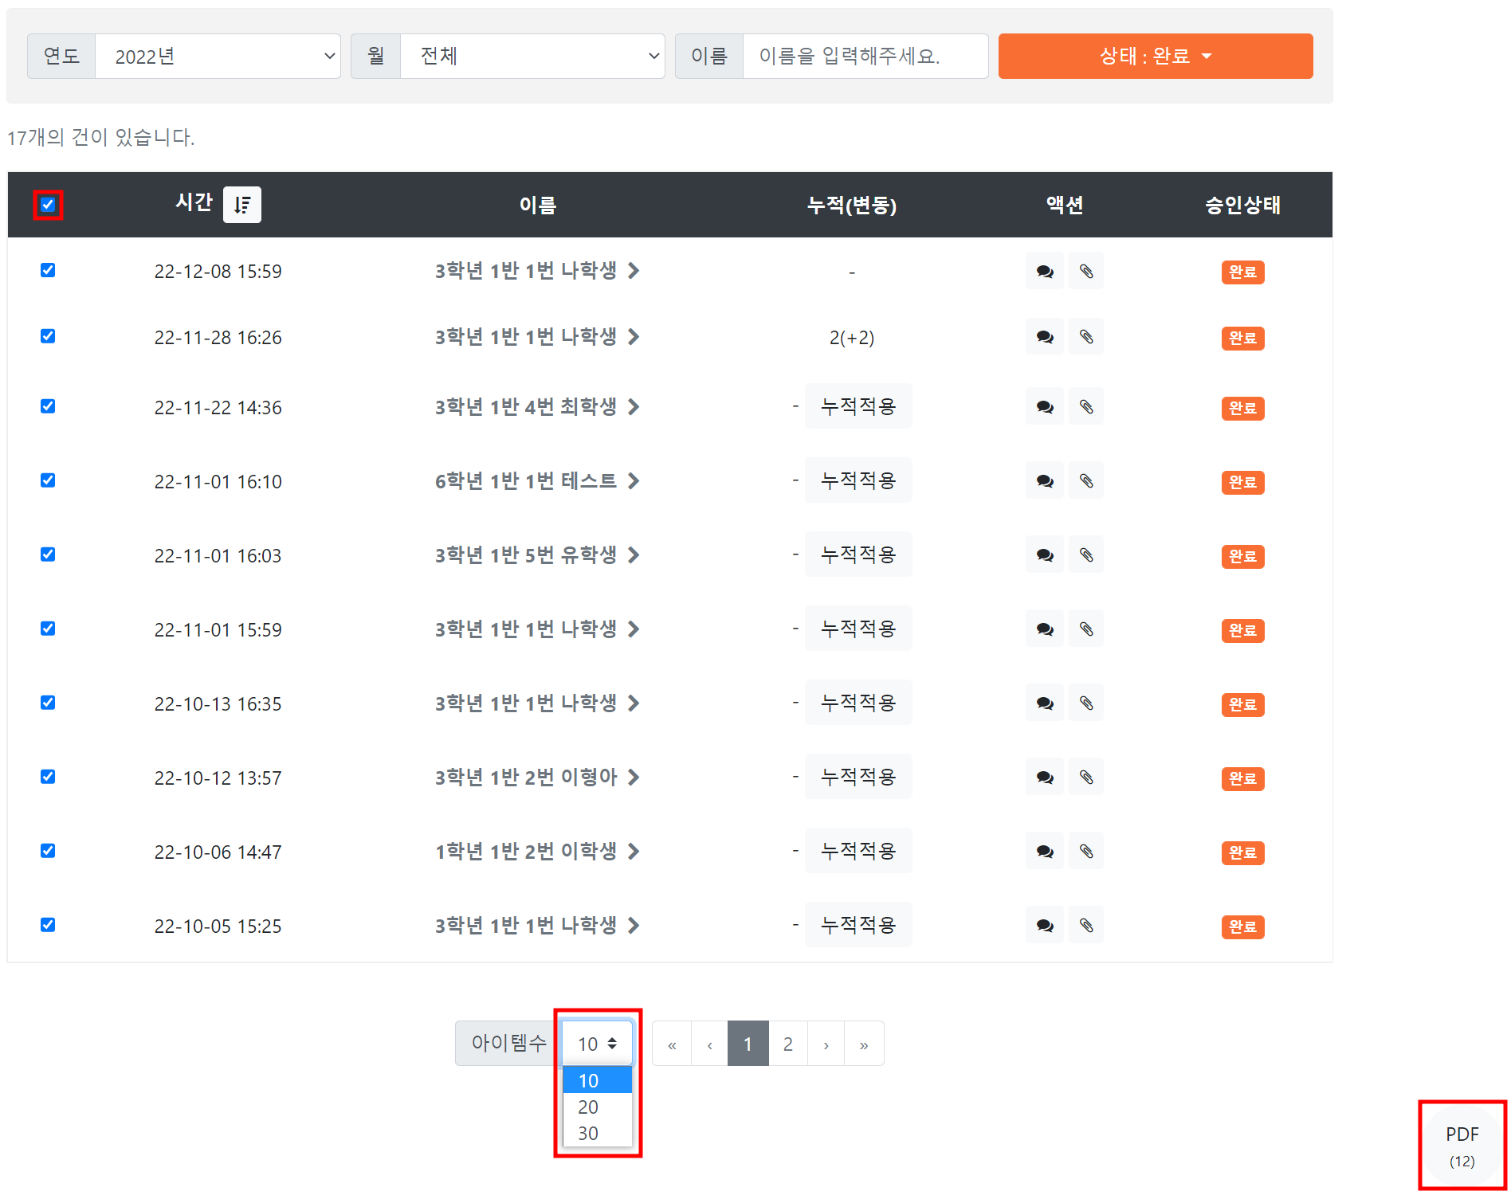This screenshot has height=1195, width=1511.
Task: Expand 3학년 1반 4번 최학생 details
Action: point(538,407)
